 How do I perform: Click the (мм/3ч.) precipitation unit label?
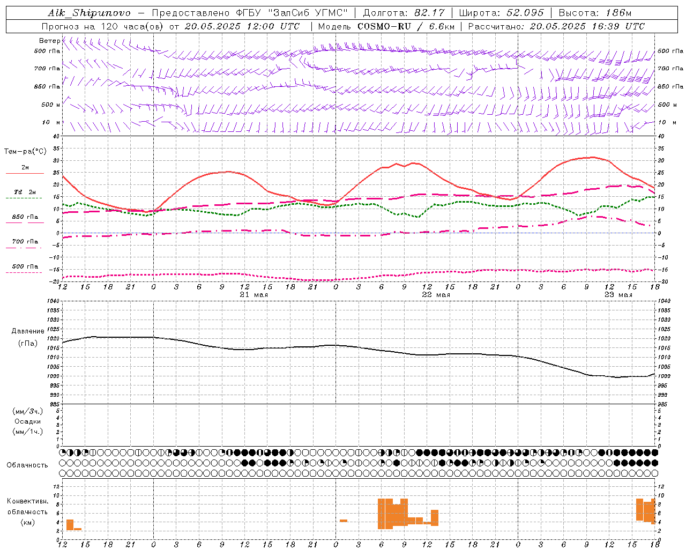(x=28, y=412)
